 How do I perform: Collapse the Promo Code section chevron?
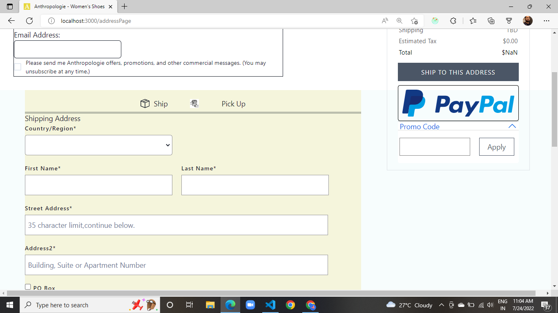pos(512,126)
